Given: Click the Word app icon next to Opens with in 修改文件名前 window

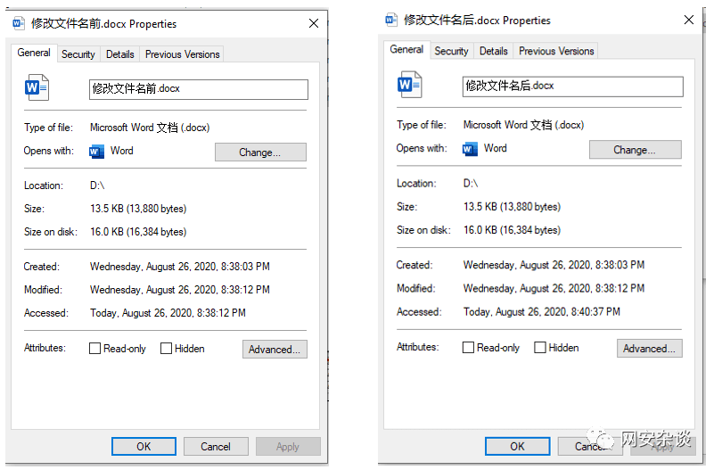Looking at the screenshot, I should [96, 152].
